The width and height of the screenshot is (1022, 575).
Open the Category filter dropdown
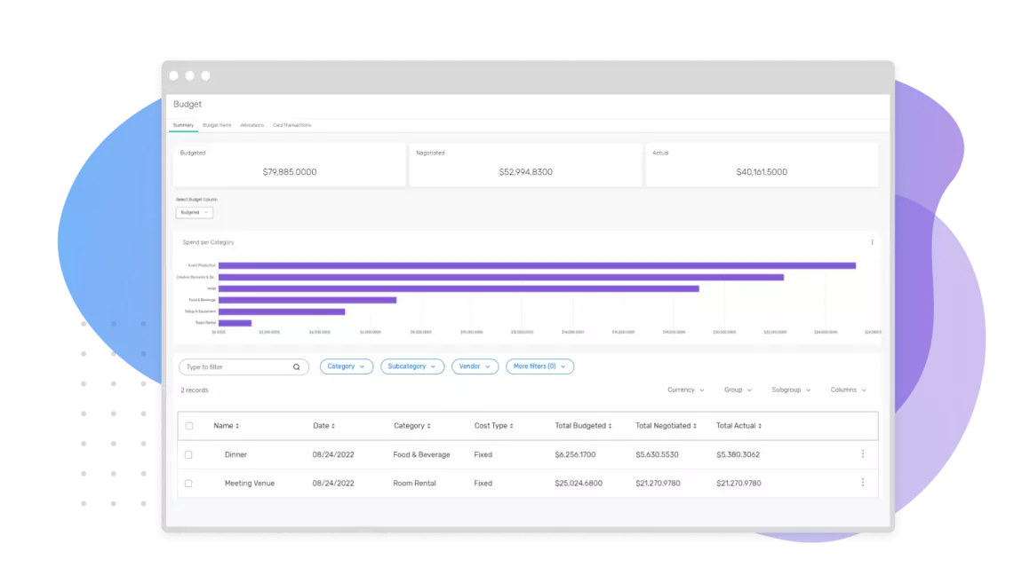click(x=346, y=366)
